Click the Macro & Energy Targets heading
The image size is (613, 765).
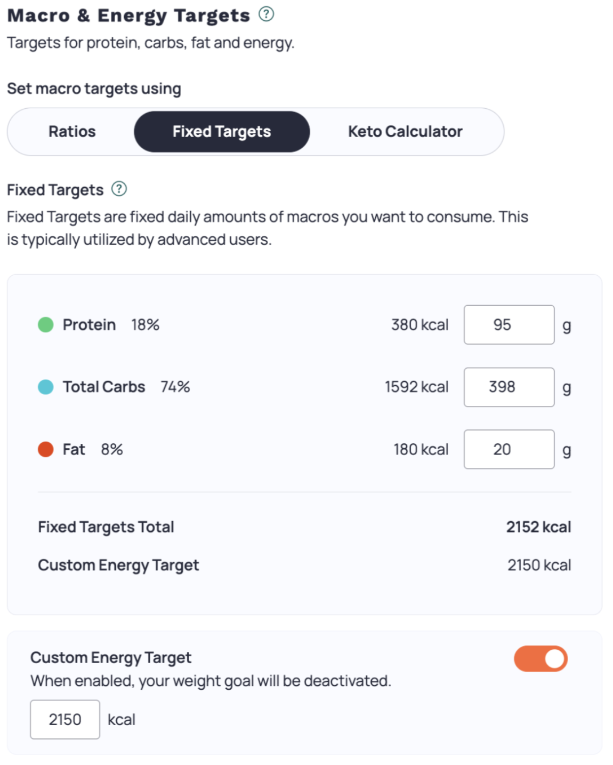tap(128, 15)
